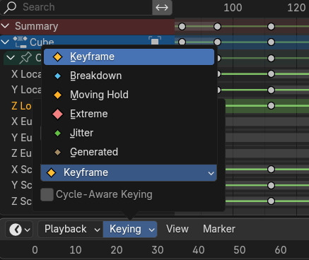Collapse the Cube channel group

click(x=5, y=42)
